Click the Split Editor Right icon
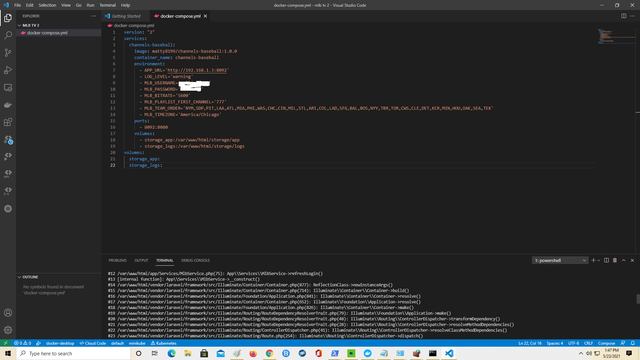The image size is (640, 360). tap(624, 16)
